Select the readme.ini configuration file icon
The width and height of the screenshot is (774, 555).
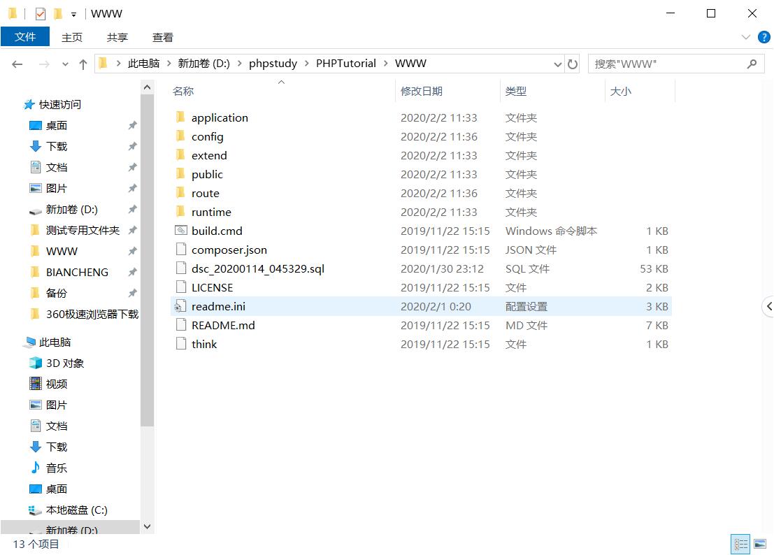[180, 306]
